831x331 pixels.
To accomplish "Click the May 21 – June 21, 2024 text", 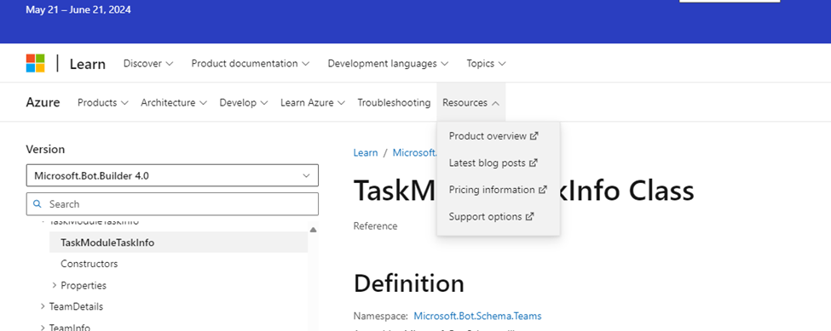I will point(78,9).
